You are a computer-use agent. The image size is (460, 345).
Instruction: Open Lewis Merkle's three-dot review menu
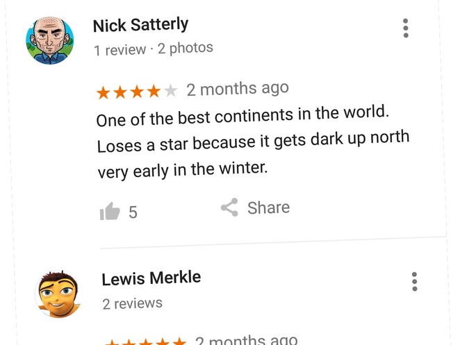(x=415, y=281)
